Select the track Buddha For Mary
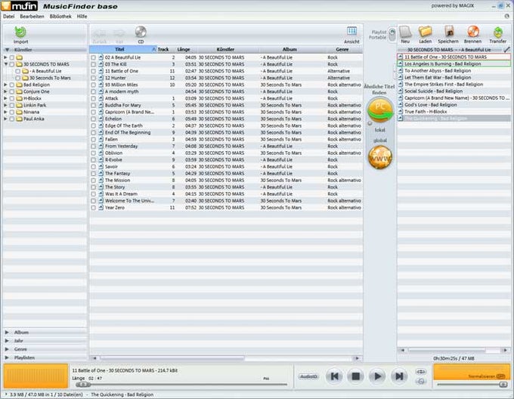The height and width of the screenshot is (399, 514). coord(123,105)
